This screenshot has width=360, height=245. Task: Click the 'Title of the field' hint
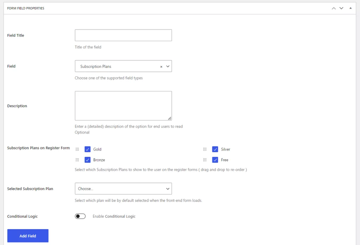88,47
